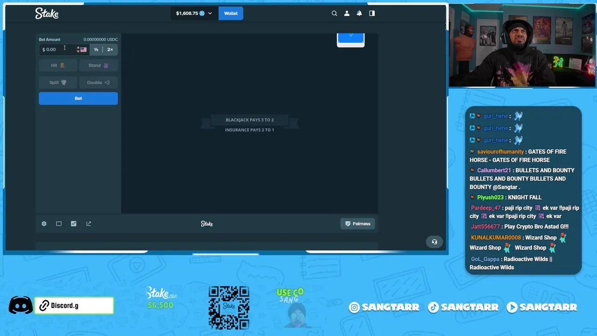Click INSURANCE PAYS 2 TO 1 text
The height and width of the screenshot is (336, 597).
tap(250, 130)
